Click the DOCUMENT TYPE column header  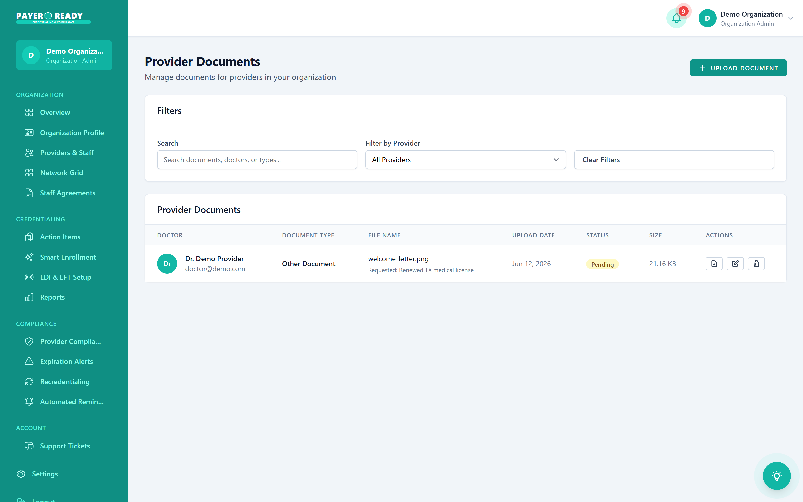pyautogui.click(x=308, y=235)
